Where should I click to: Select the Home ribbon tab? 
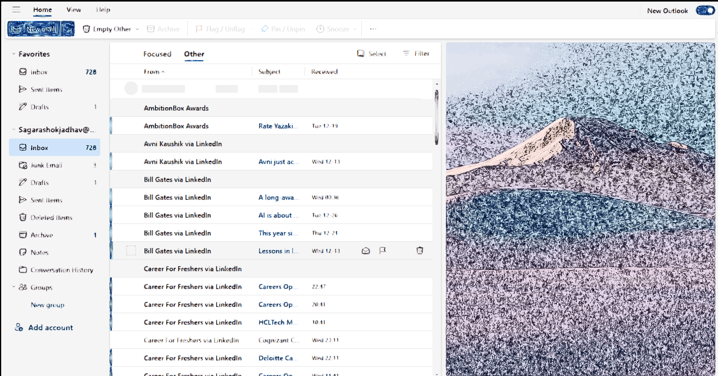[42, 10]
